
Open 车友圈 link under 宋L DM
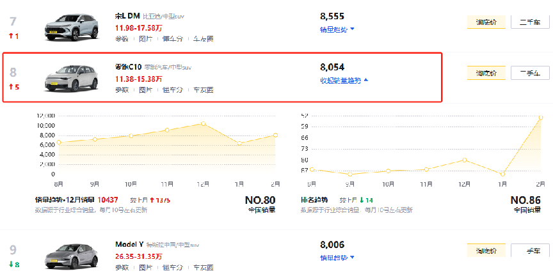203,39
